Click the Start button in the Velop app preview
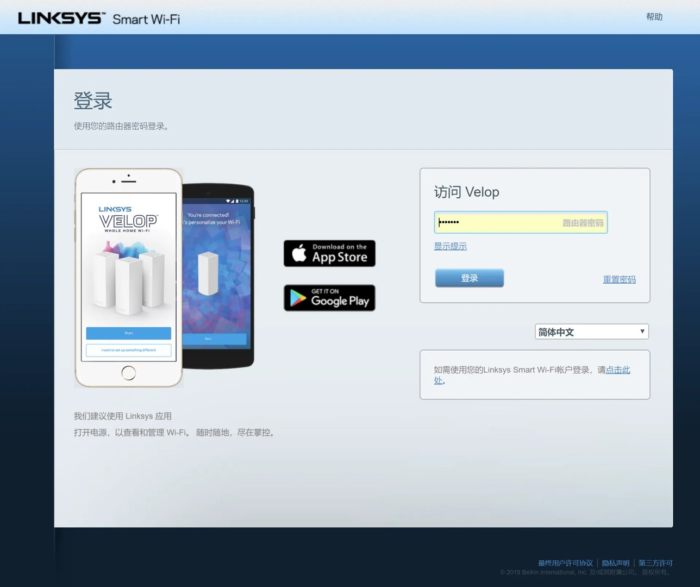Image resolution: width=700 pixels, height=587 pixels. point(128,333)
